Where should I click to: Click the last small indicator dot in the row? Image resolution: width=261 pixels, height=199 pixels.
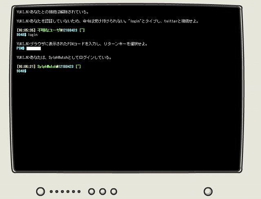click(79, 192)
